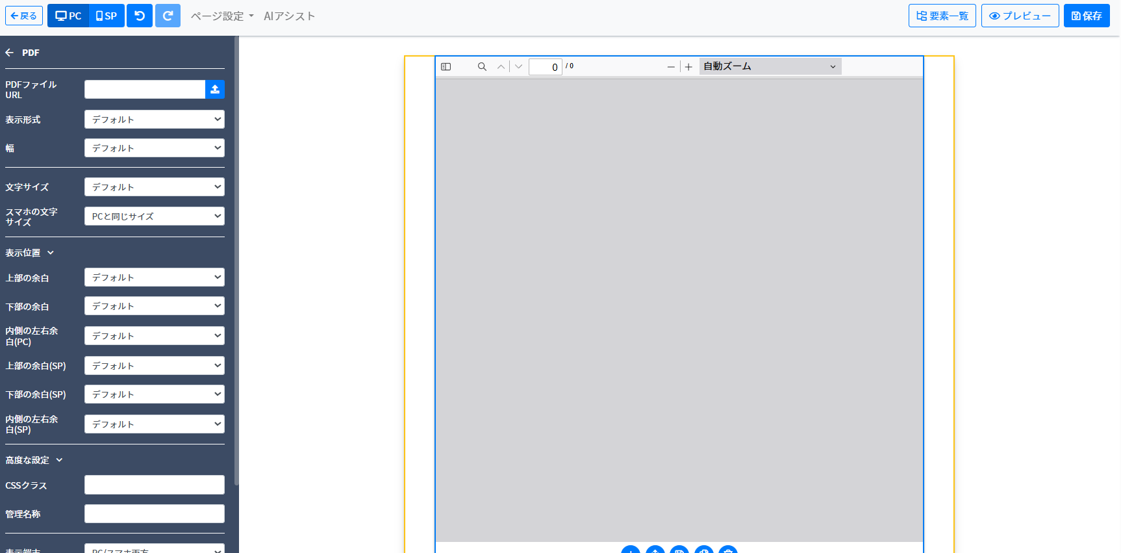Open the ページ設定 menu
1121x553 pixels.
[x=221, y=16]
